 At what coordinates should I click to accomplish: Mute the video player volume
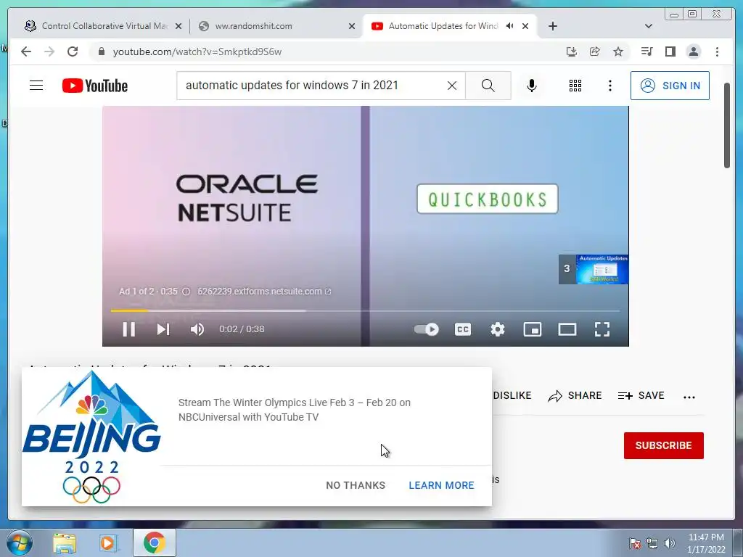tap(197, 329)
